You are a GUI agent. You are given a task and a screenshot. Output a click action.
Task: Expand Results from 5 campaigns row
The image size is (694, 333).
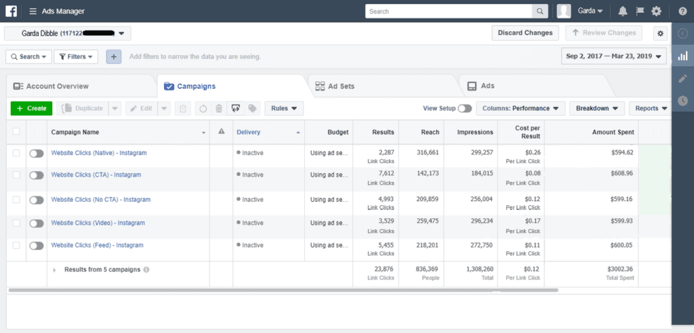(x=54, y=270)
